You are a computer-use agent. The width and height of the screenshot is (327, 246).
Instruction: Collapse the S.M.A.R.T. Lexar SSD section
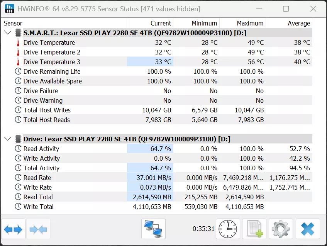coord(8,33)
